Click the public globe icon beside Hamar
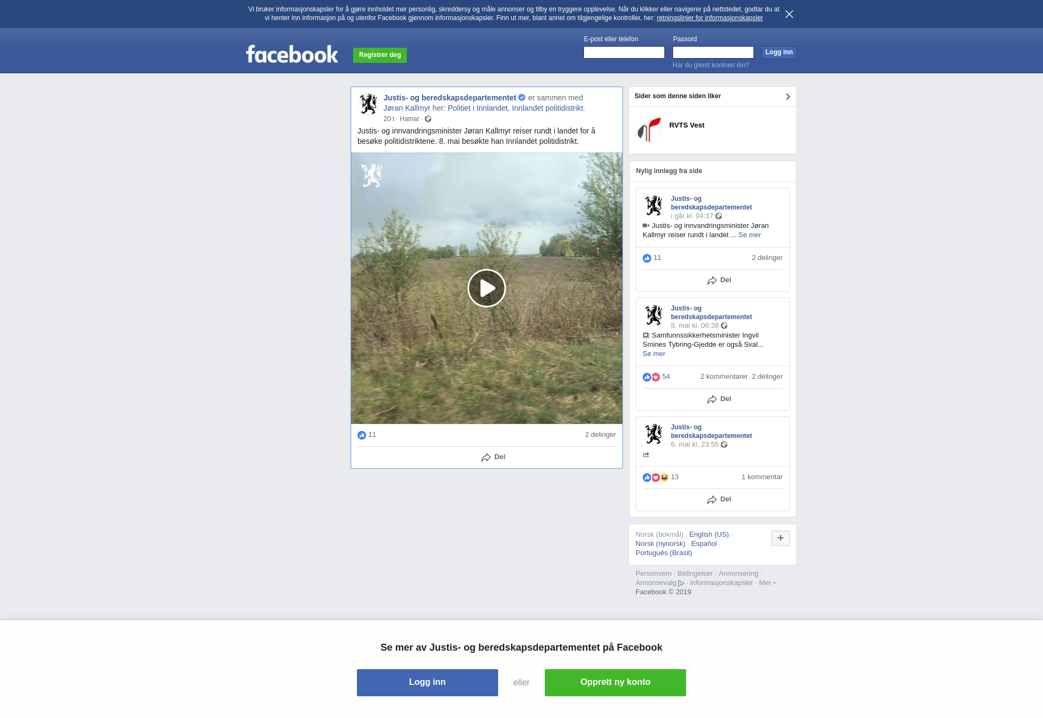 pyautogui.click(x=428, y=119)
